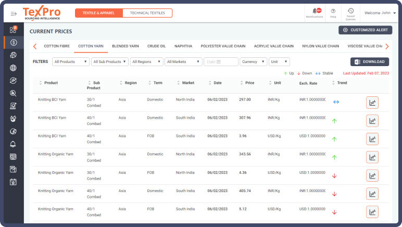Viewport: 402px width, 227px height.
Task: Open the dashboard grid icon in sidebar
Action: pos(13,30)
